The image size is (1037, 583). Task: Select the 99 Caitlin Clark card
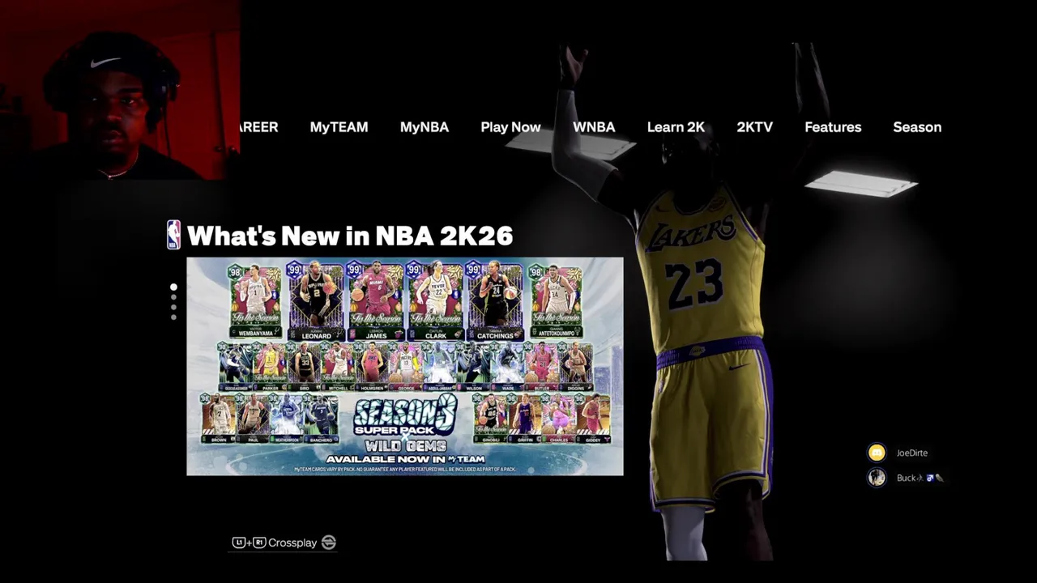[436, 300]
